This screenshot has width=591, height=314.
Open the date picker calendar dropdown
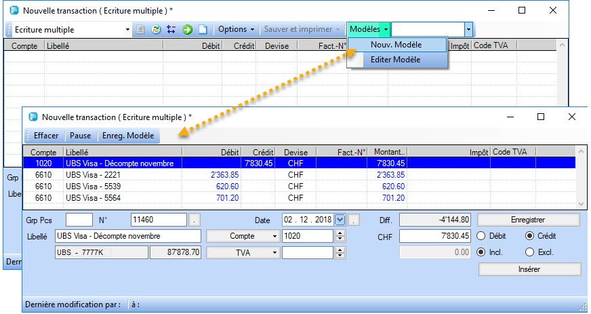pos(340,220)
